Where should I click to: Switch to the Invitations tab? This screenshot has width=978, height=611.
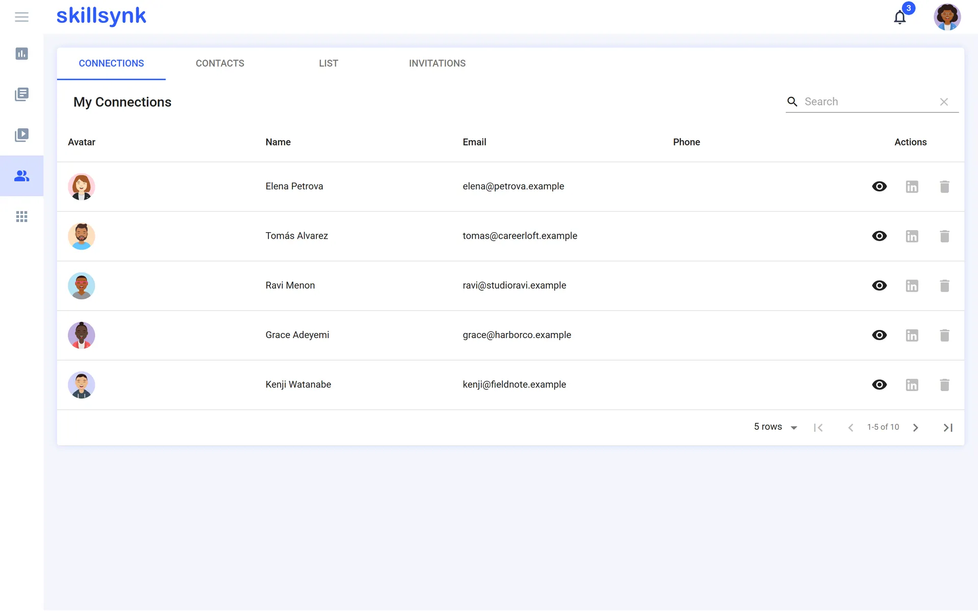437,64
